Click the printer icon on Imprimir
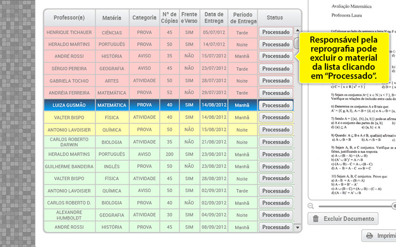This screenshot has width=396, height=247. (x=369, y=235)
